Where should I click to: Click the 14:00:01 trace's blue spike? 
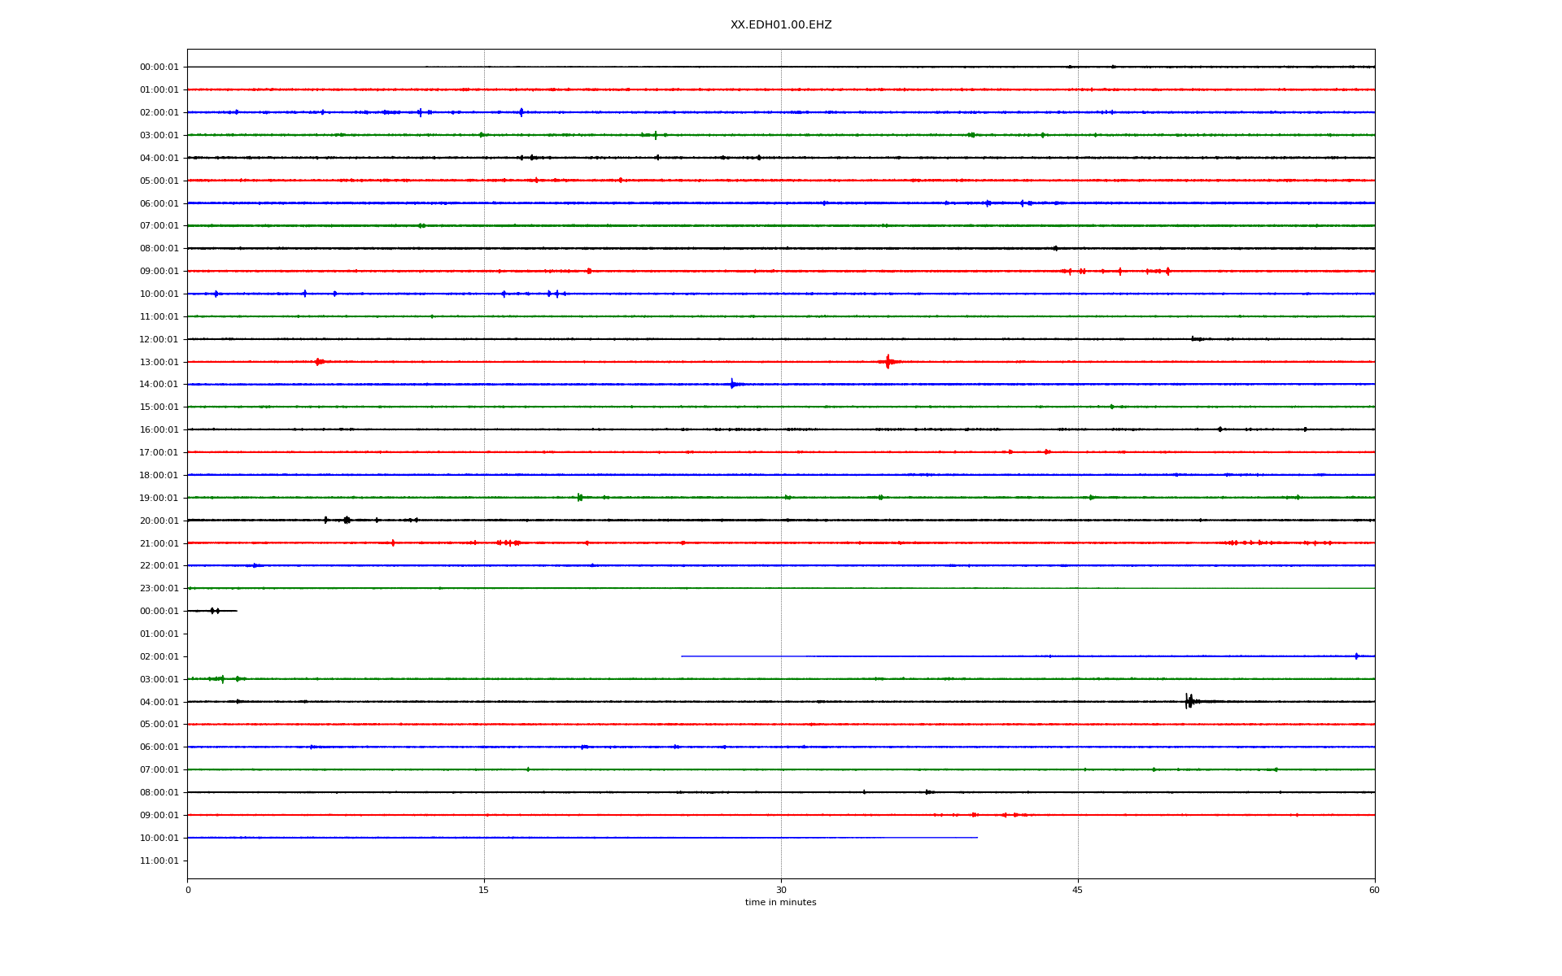click(x=732, y=384)
